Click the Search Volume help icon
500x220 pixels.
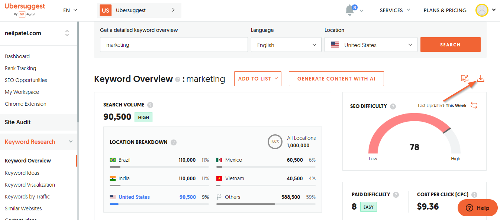click(x=150, y=105)
